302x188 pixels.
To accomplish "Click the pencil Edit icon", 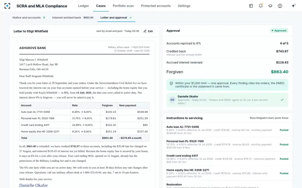I will point(145,31).
